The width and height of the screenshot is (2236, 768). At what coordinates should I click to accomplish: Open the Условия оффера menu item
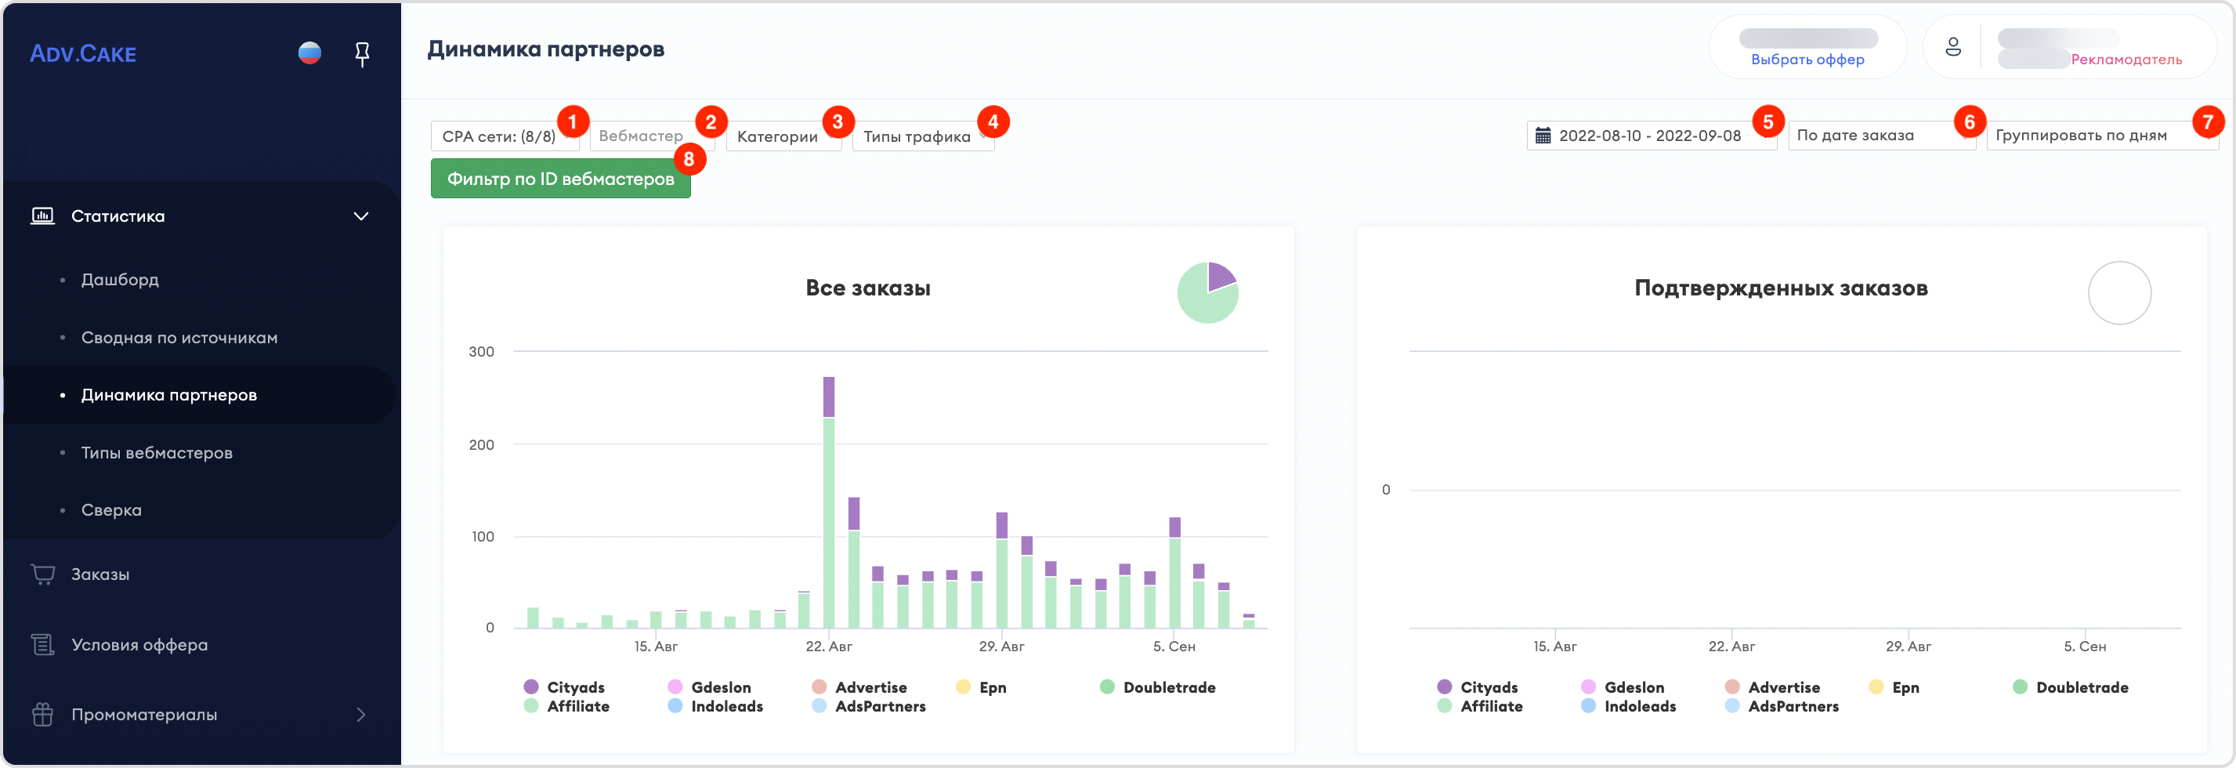pos(139,645)
